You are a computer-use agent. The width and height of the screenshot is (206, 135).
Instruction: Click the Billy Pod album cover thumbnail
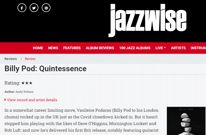(x=186, y=121)
